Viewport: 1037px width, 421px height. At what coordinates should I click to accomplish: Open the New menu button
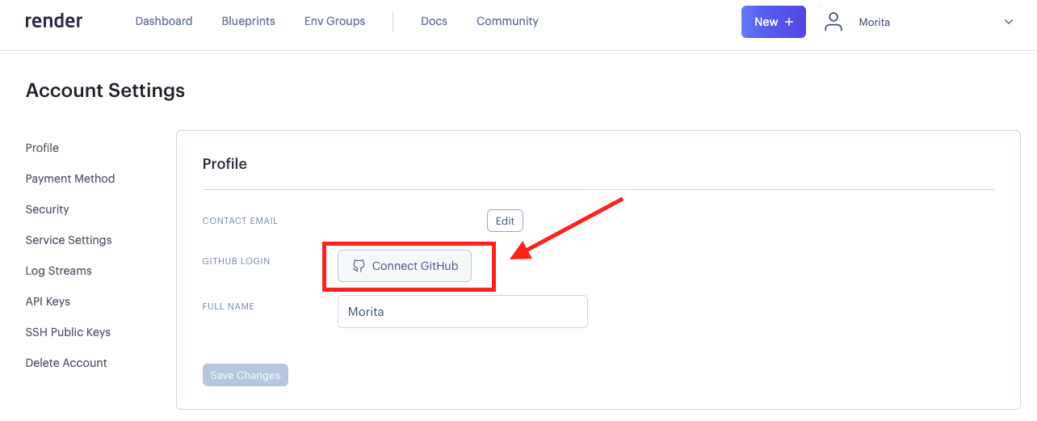tap(773, 22)
